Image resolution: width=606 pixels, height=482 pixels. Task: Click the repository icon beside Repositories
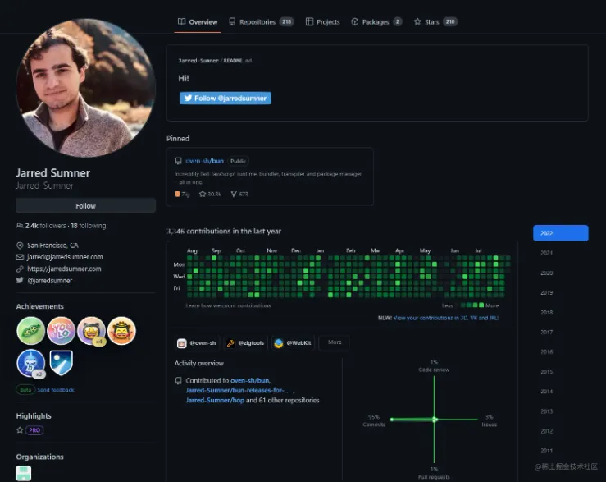click(232, 21)
